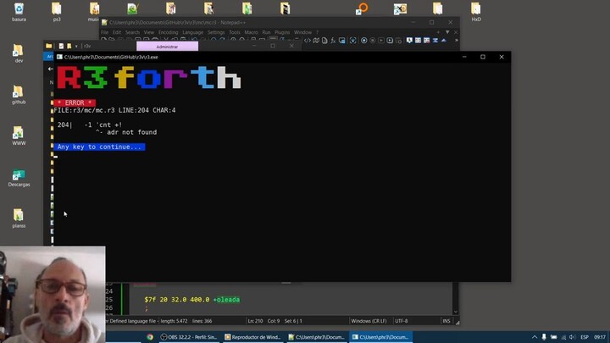The image size is (610, 343).
Task: Click the scroll-down arrow of Notepad++ scrollbar
Action: pos(456,312)
